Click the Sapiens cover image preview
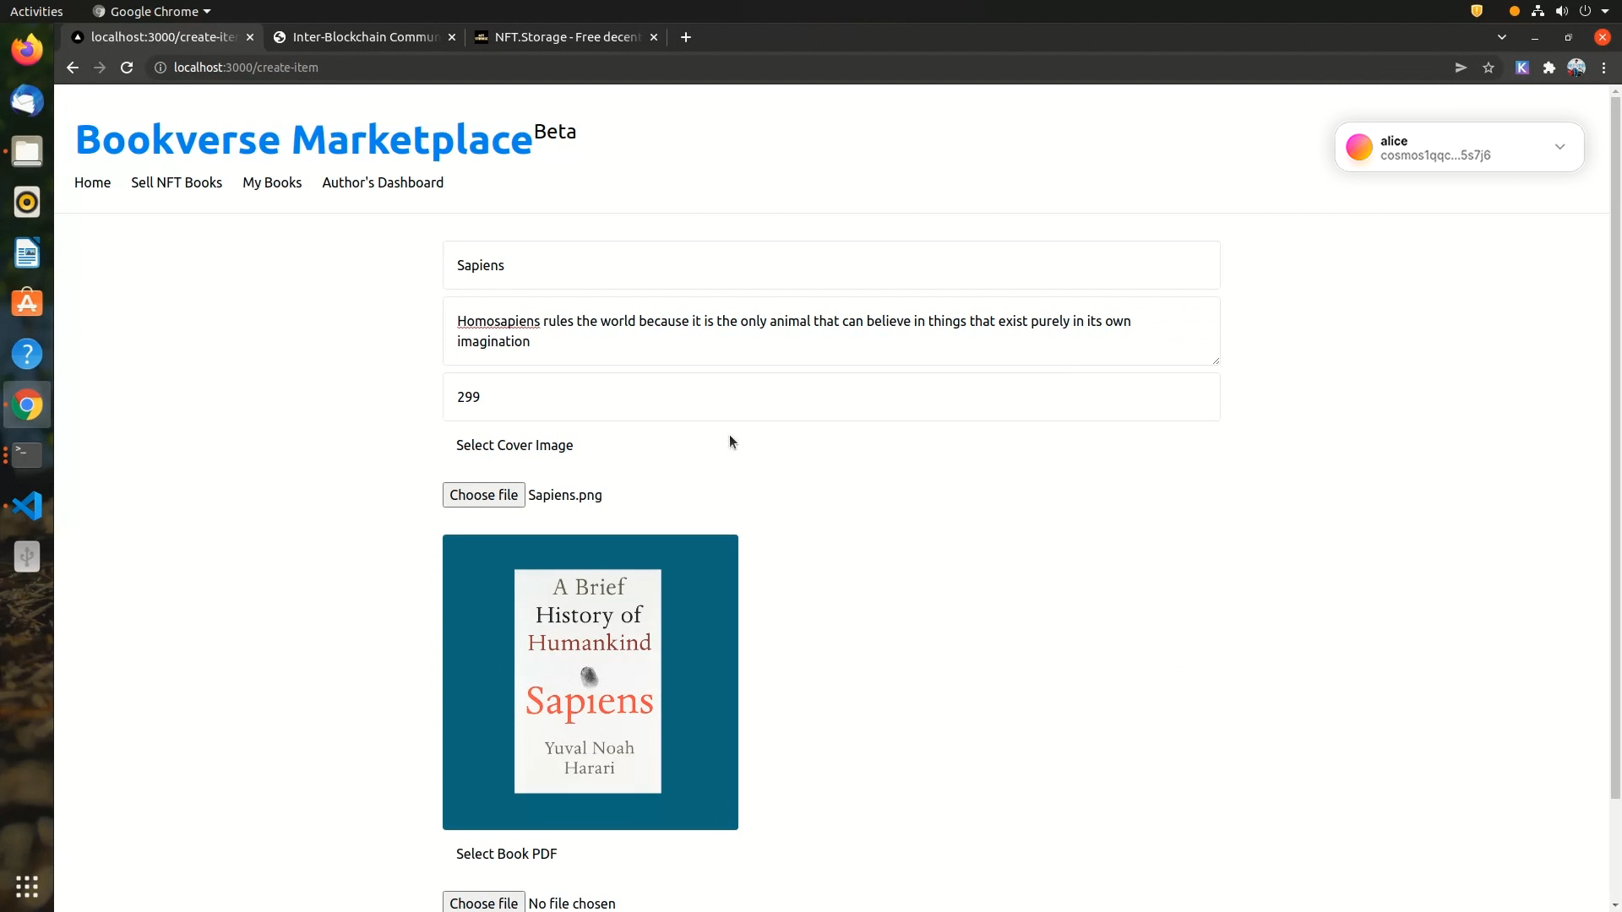The image size is (1622, 912). (590, 681)
